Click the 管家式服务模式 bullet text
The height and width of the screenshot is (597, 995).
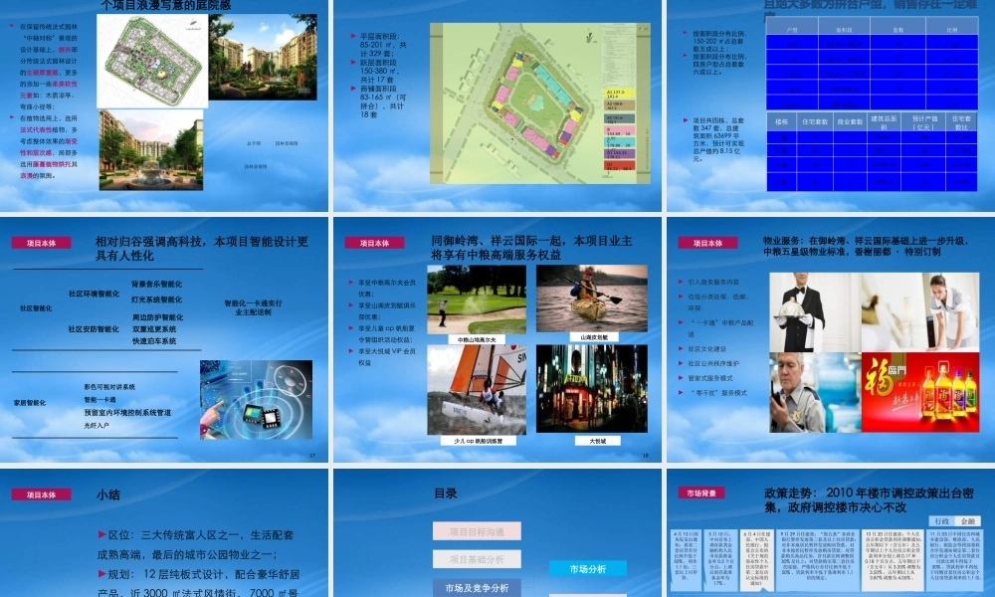click(710, 378)
